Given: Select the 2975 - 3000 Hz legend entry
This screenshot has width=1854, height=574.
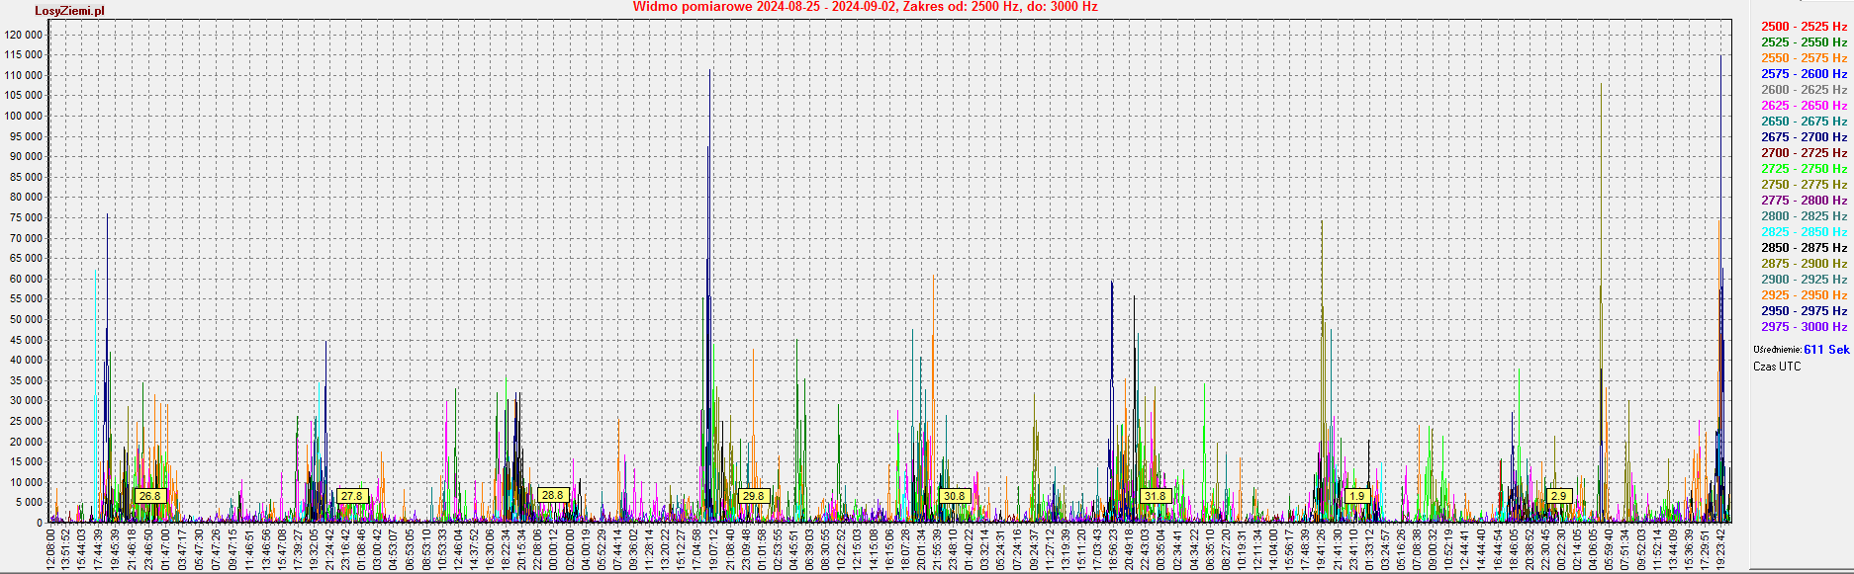Looking at the screenshot, I should click(1803, 327).
